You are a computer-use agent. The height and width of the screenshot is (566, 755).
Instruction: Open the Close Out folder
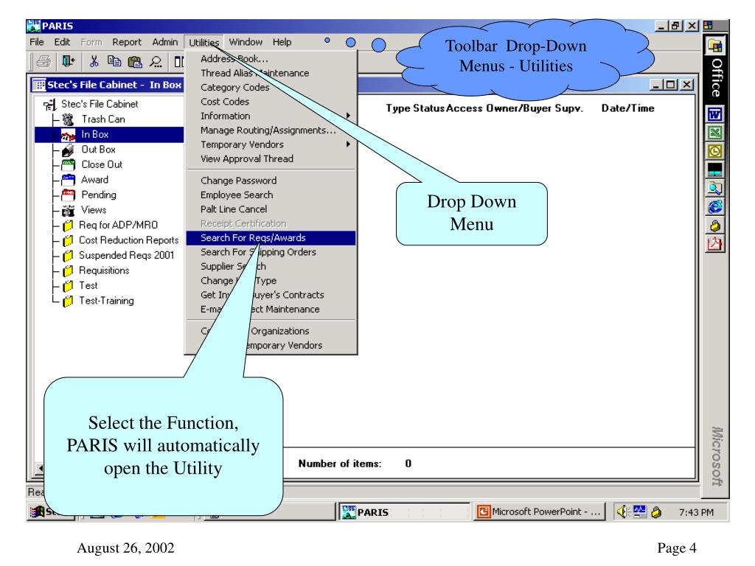tap(102, 164)
